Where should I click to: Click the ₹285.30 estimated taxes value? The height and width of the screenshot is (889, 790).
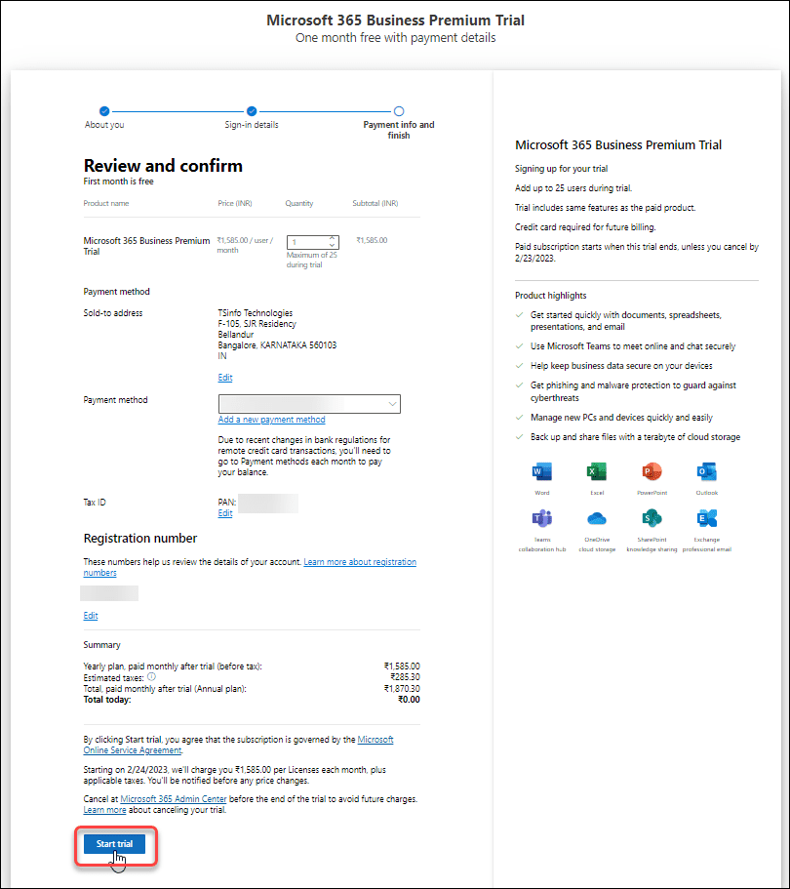click(405, 677)
